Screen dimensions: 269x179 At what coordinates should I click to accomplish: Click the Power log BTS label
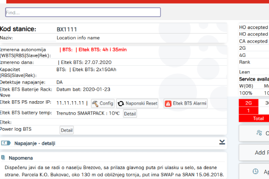tap(16, 129)
